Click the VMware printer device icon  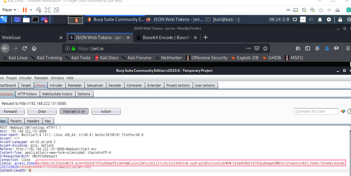(x=321, y=10)
